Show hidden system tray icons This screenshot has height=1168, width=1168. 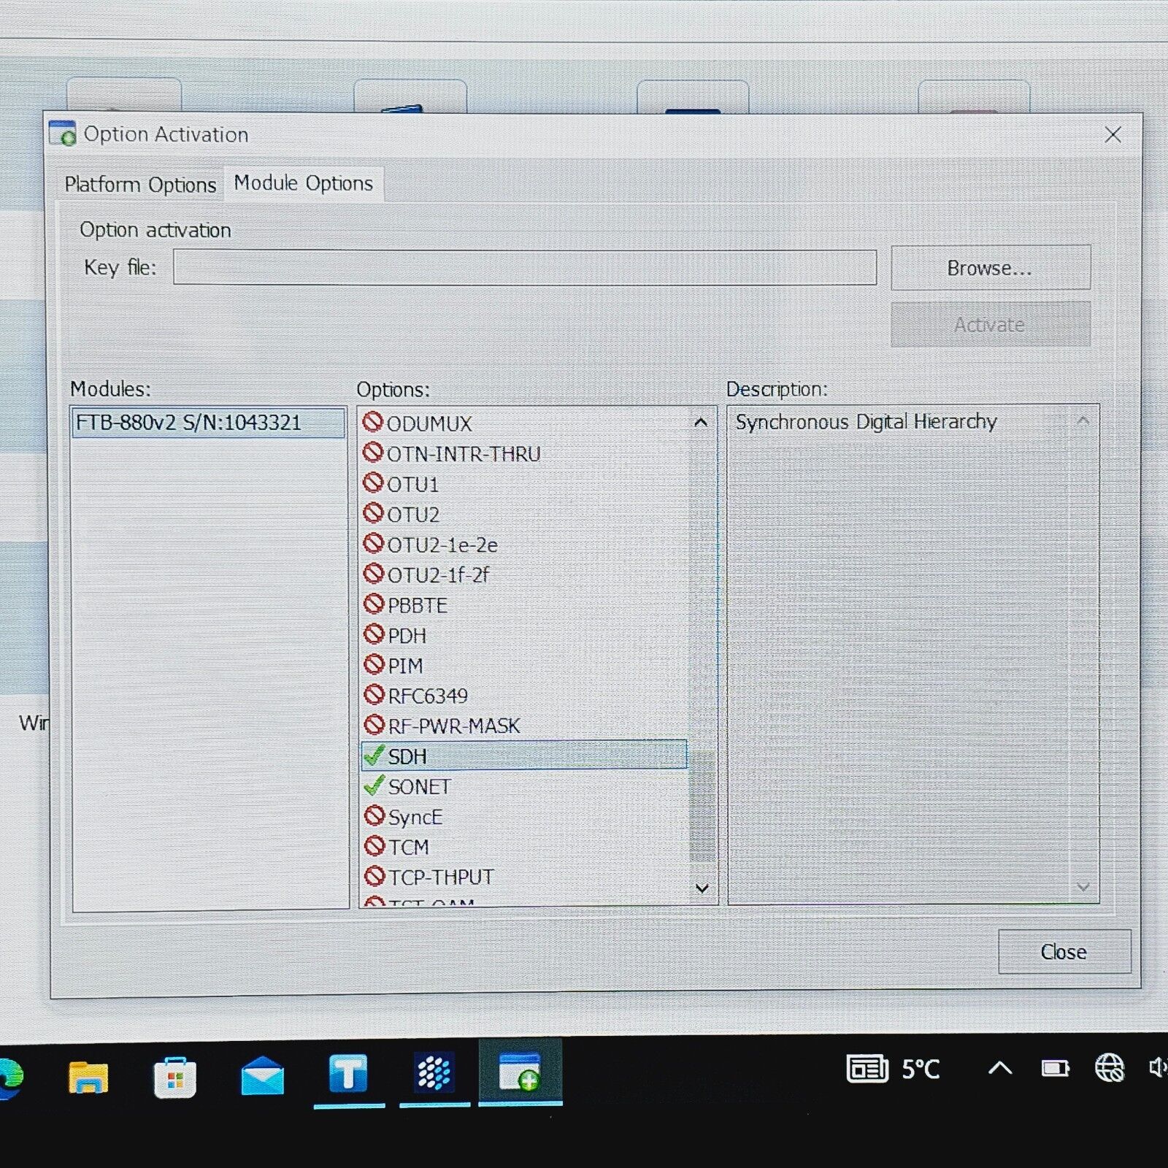click(x=1000, y=1069)
